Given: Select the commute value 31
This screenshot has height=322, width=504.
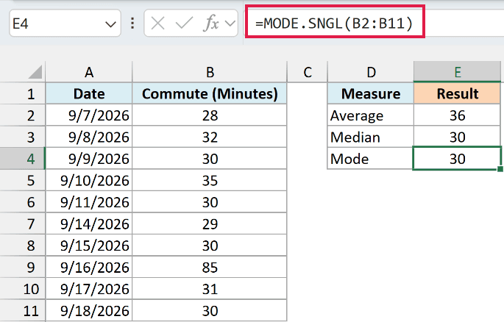Looking at the screenshot, I should 210,289.
